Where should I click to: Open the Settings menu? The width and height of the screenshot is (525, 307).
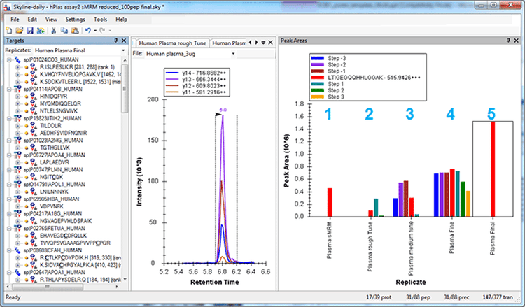point(75,20)
